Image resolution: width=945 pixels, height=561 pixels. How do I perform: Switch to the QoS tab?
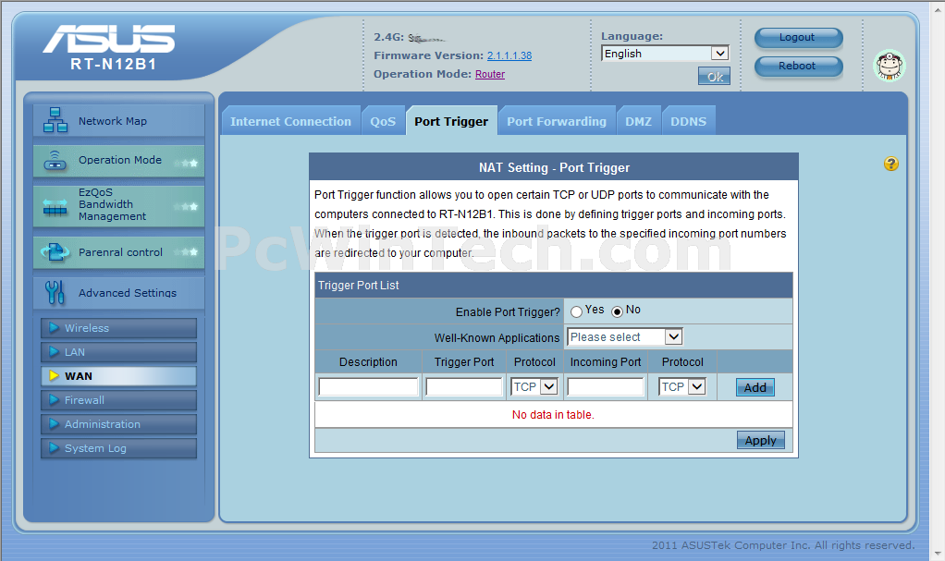click(x=383, y=121)
